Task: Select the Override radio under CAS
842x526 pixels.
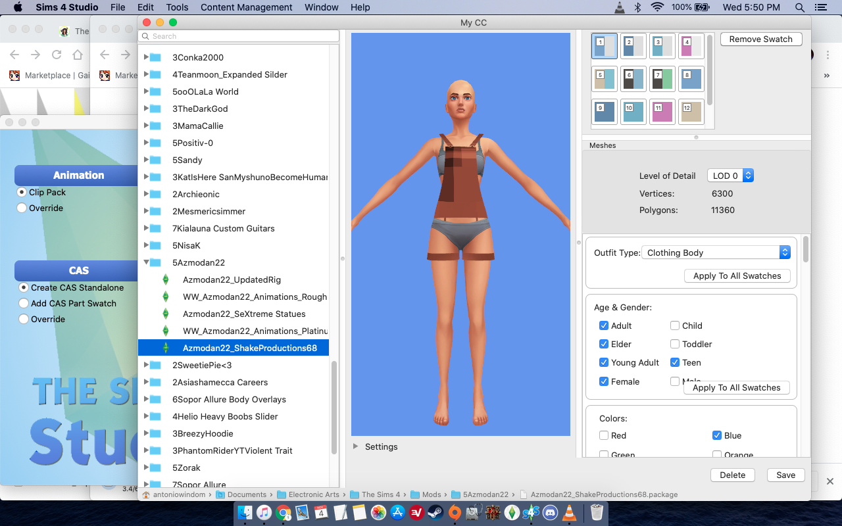Action: 24,319
